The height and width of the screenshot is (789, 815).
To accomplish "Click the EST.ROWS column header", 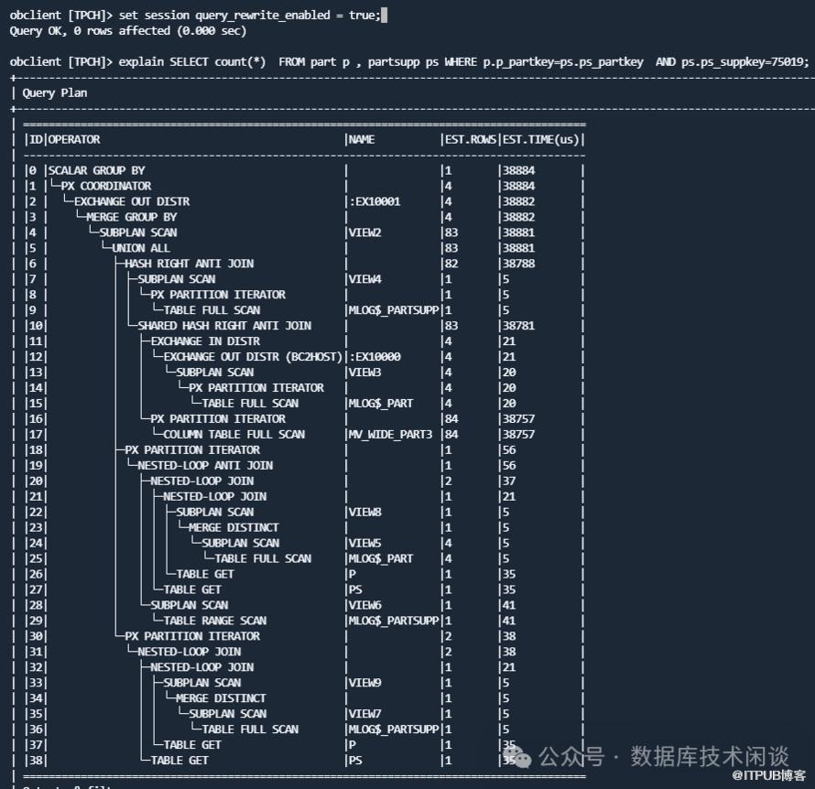I will tap(471, 139).
